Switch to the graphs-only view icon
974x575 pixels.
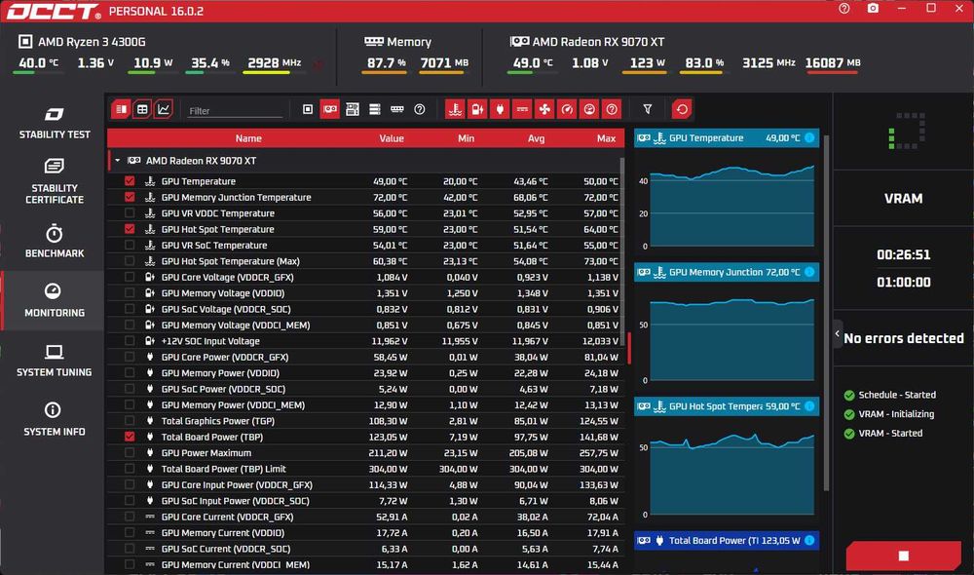(x=164, y=109)
